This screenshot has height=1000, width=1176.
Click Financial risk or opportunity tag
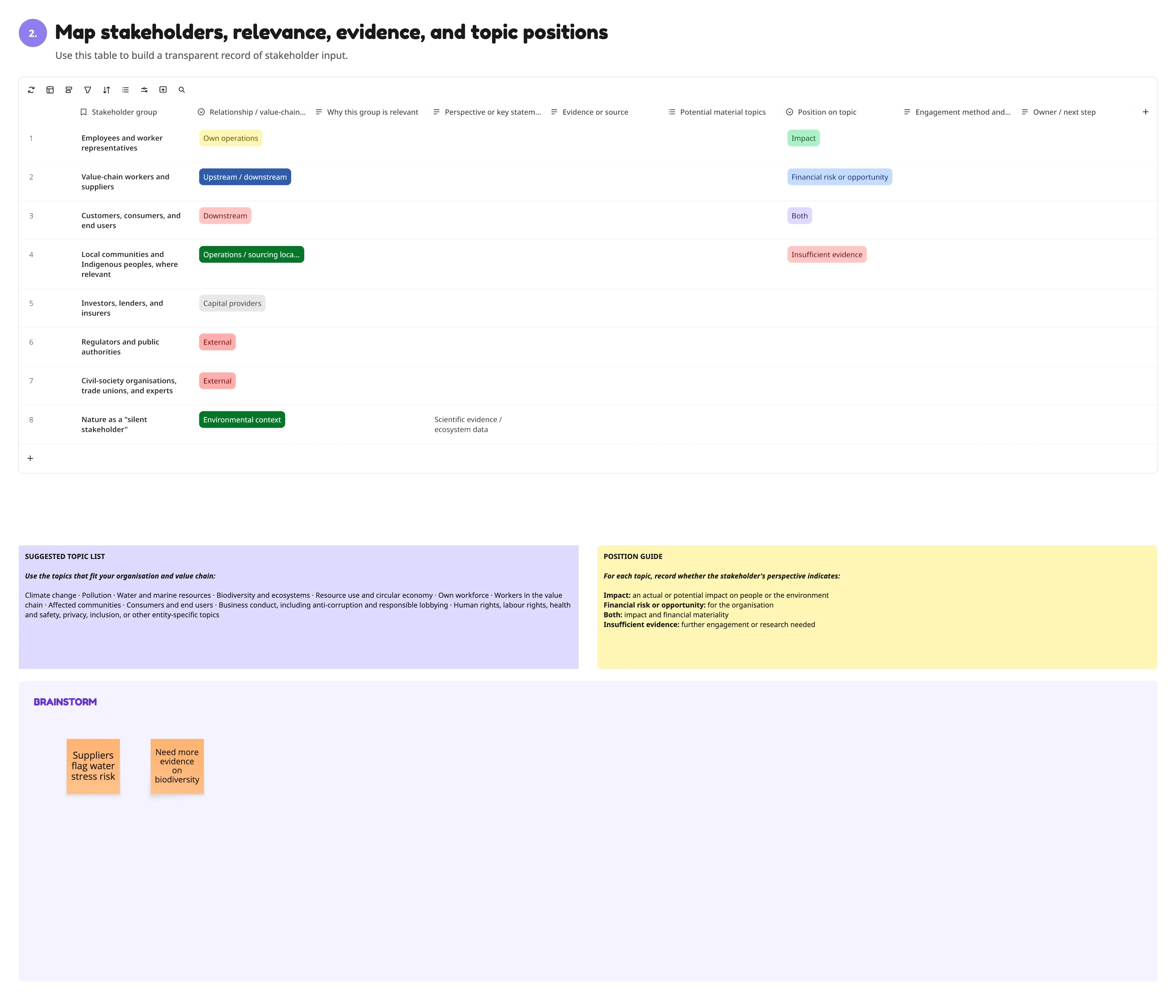point(840,177)
